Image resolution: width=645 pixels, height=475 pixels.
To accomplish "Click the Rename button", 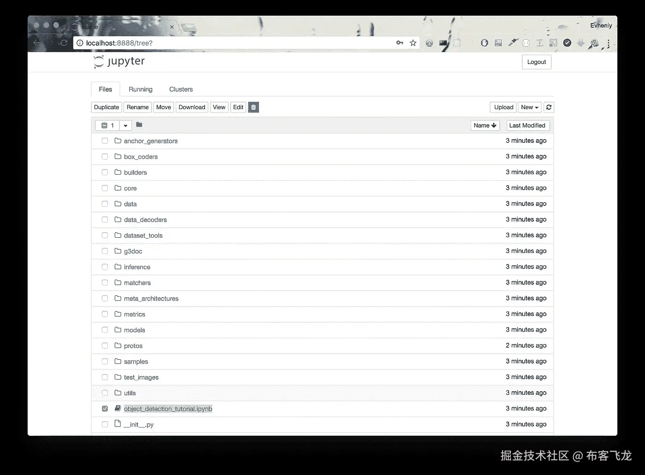I will click(138, 107).
